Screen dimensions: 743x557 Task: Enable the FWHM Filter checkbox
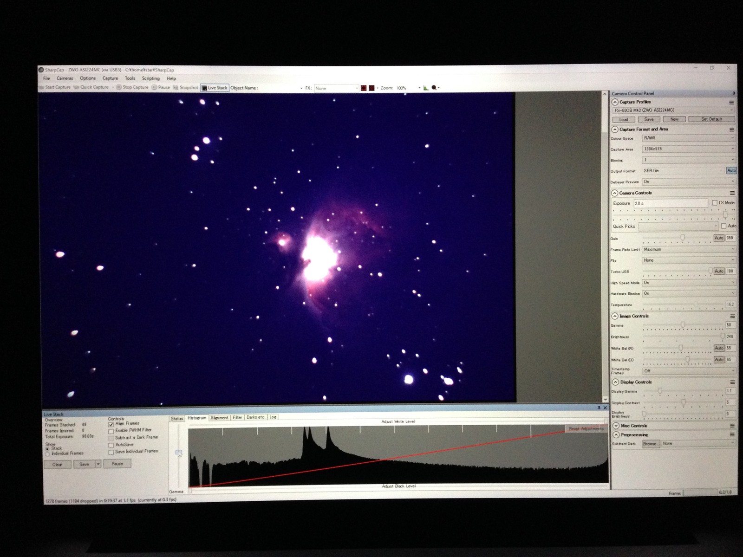coord(111,431)
